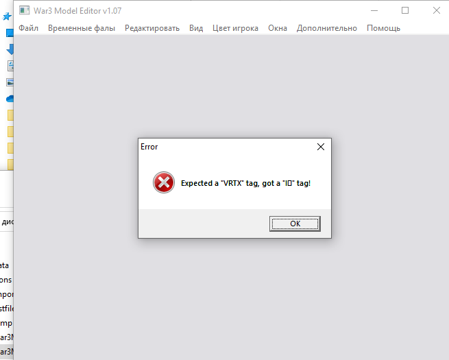Open the Окна menu
The width and height of the screenshot is (449, 360).
tap(278, 28)
